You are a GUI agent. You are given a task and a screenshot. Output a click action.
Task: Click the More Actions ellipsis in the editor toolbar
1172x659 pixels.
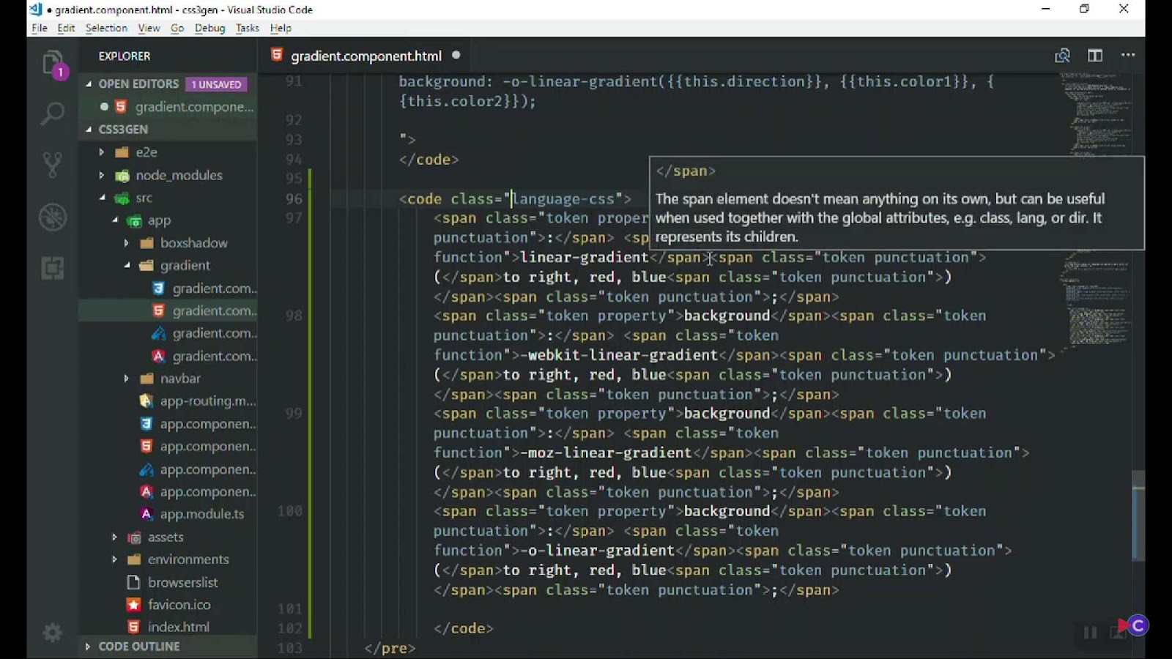pyautogui.click(x=1128, y=55)
